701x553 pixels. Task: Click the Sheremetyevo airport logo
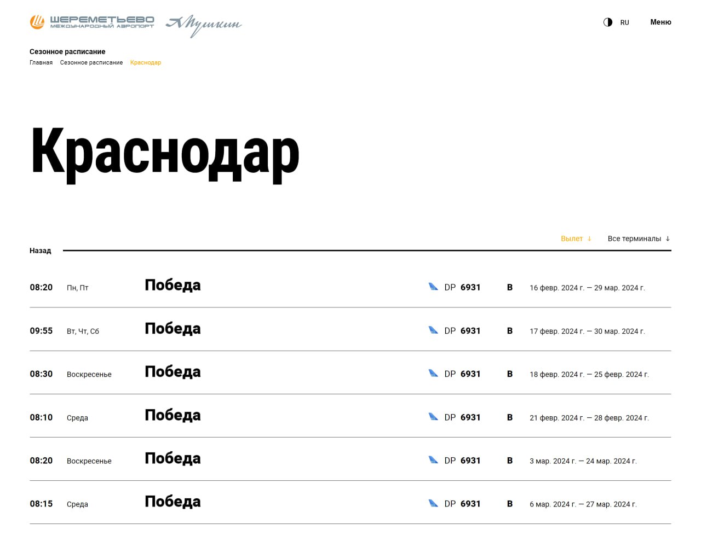click(92, 22)
